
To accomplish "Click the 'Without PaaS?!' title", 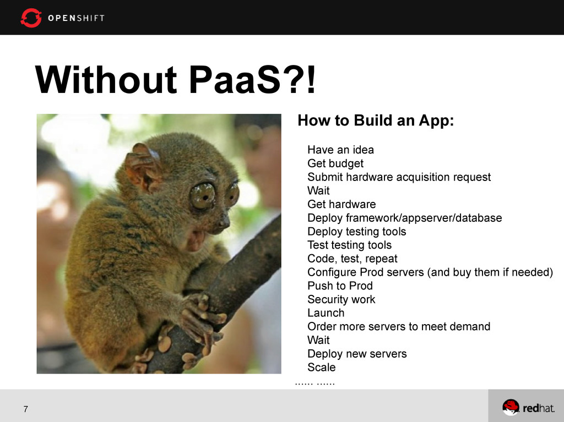I will point(176,79).
